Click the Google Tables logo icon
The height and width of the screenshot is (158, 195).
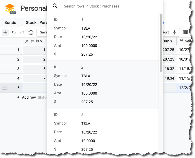pyautogui.click(x=10, y=9)
